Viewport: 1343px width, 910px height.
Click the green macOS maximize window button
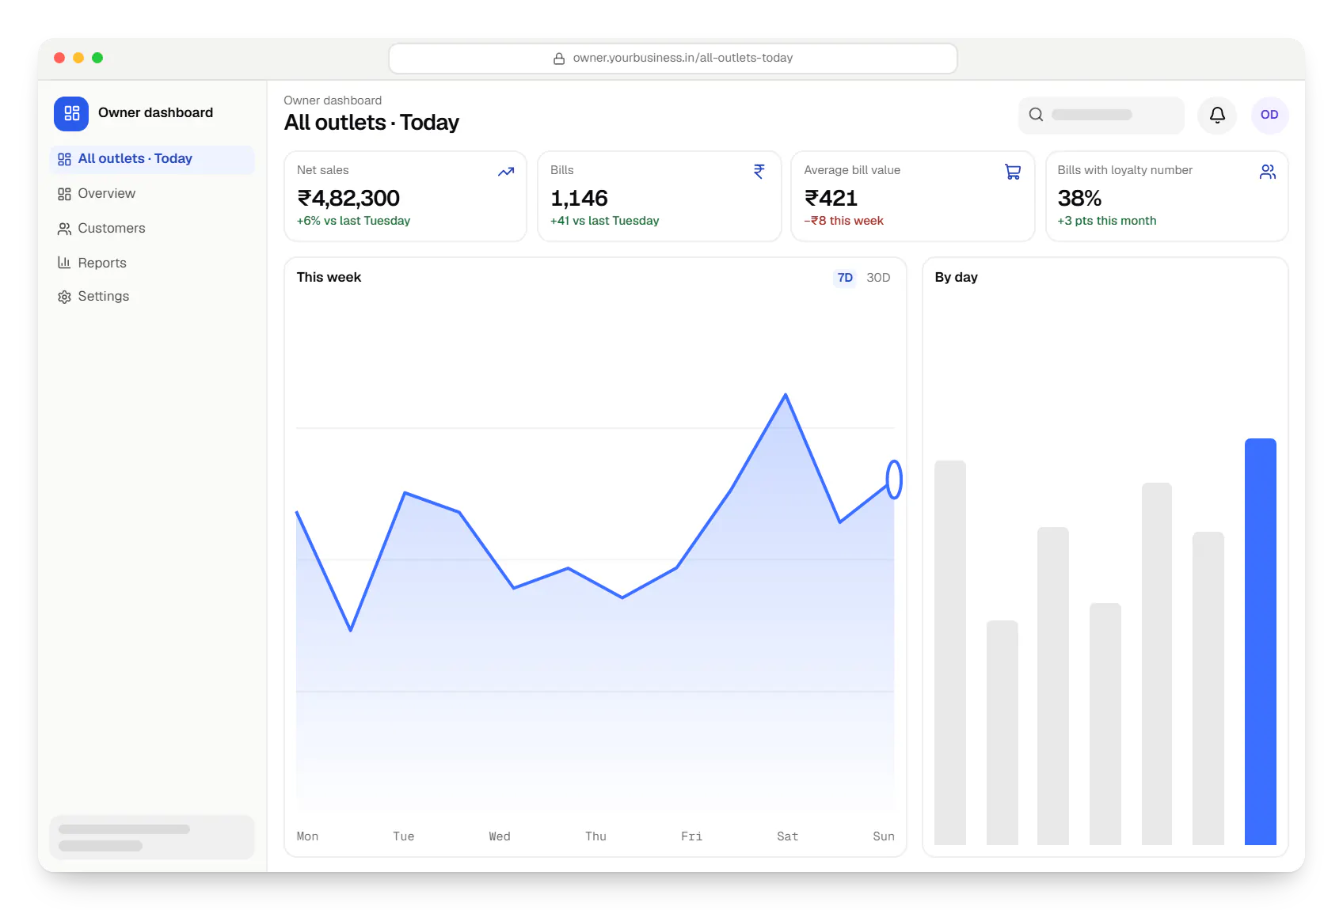point(97,58)
